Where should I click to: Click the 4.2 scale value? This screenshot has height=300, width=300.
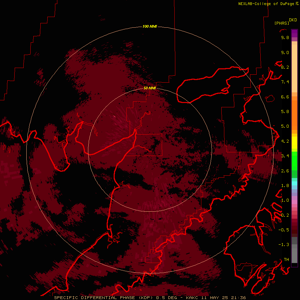285,141
